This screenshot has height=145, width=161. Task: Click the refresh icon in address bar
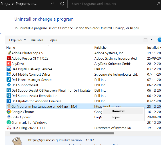point(62,4)
